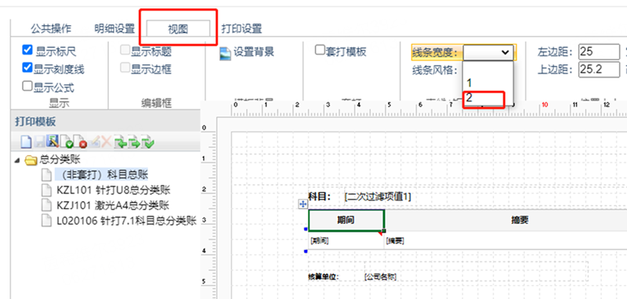Click the export template right-arrow icon
Viewport: 627px width, 299px height.
(134, 142)
